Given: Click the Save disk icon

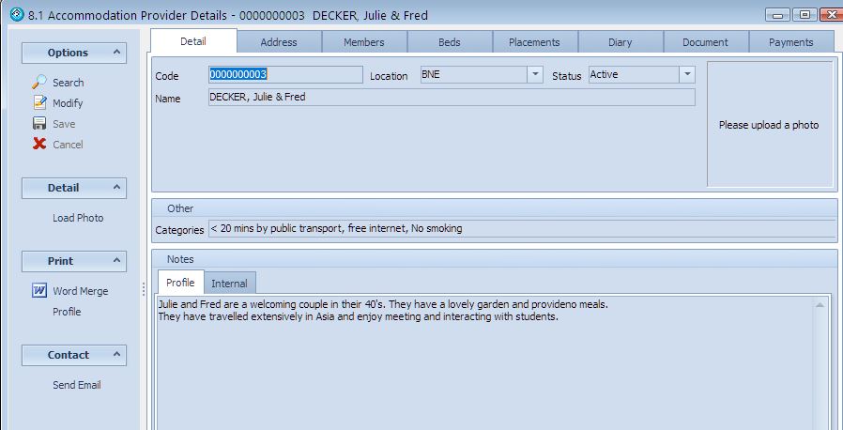Looking at the screenshot, I should pyautogui.click(x=39, y=124).
